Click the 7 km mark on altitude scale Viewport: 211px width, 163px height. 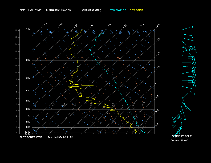(17, 92)
